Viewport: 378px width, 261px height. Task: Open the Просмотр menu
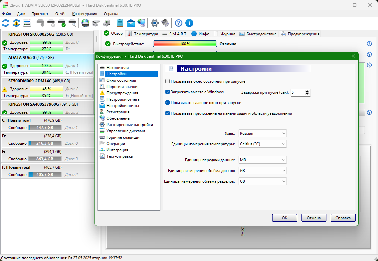click(x=40, y=14)
